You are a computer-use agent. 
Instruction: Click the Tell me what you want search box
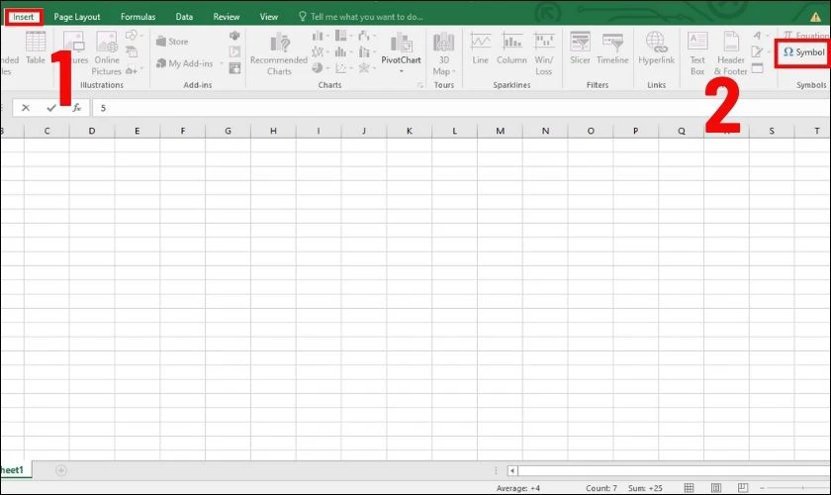[x=361, y=17]
